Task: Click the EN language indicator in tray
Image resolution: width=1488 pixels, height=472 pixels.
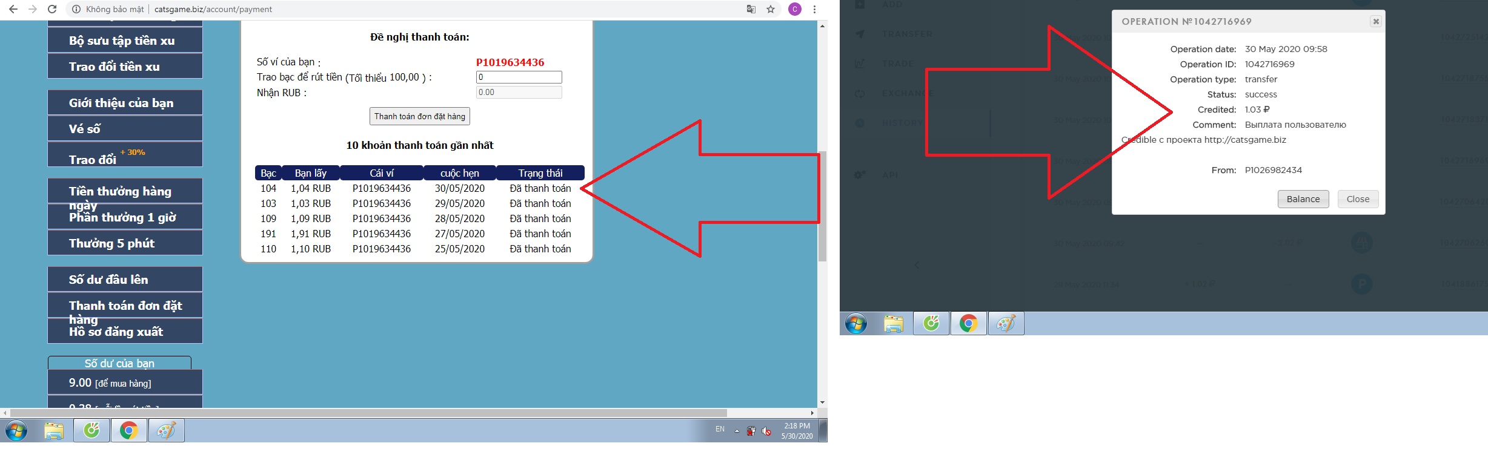Action: [720, 429]
